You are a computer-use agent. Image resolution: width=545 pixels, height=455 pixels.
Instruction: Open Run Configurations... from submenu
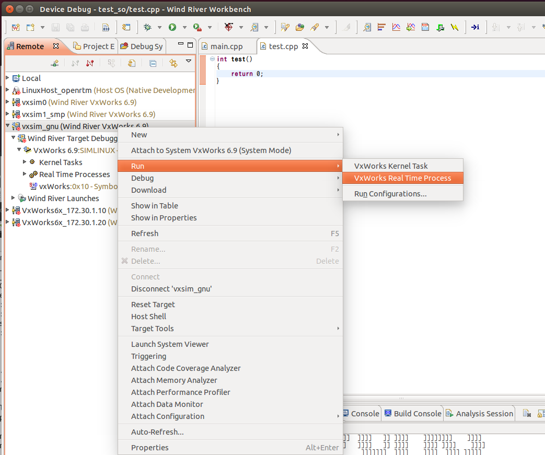pos(403,194)
